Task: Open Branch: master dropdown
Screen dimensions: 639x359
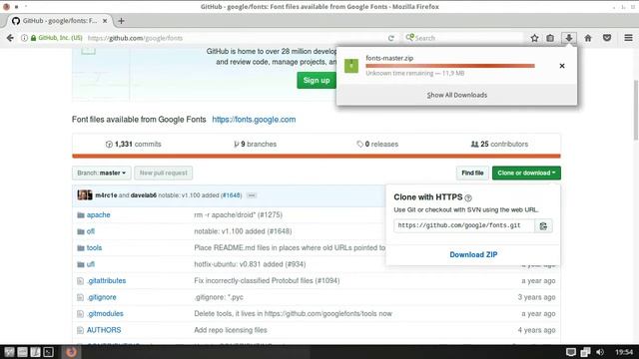Action: (102, 173)
